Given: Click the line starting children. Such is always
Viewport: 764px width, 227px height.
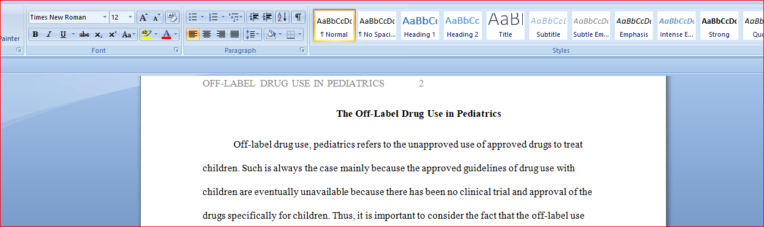Looking at the screenshot, I should (x=389, y=168).
